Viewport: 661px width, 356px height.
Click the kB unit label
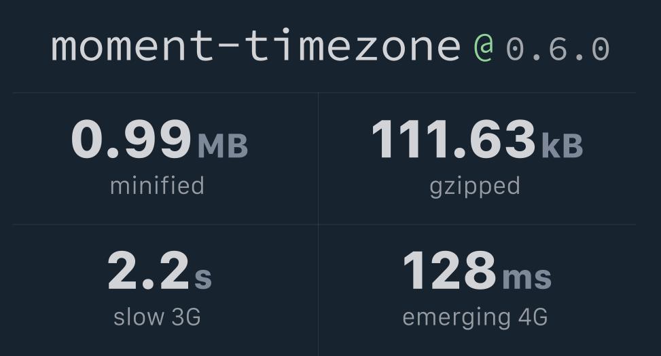(562, 146)
